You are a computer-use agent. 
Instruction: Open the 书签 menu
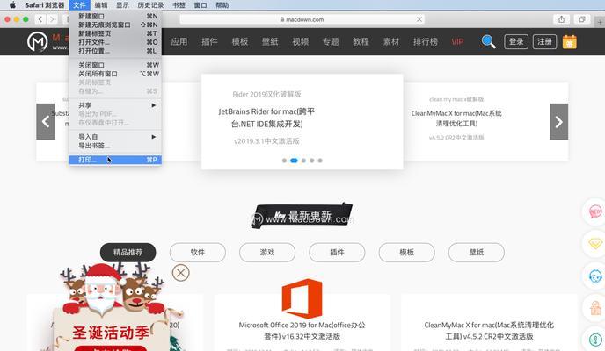[x=179, y=5]
